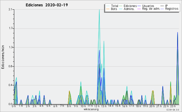The width and height of the screenshot is (182, 112).
Task: Click the Usuarios blue legend line
Action: tap(139, 6)
